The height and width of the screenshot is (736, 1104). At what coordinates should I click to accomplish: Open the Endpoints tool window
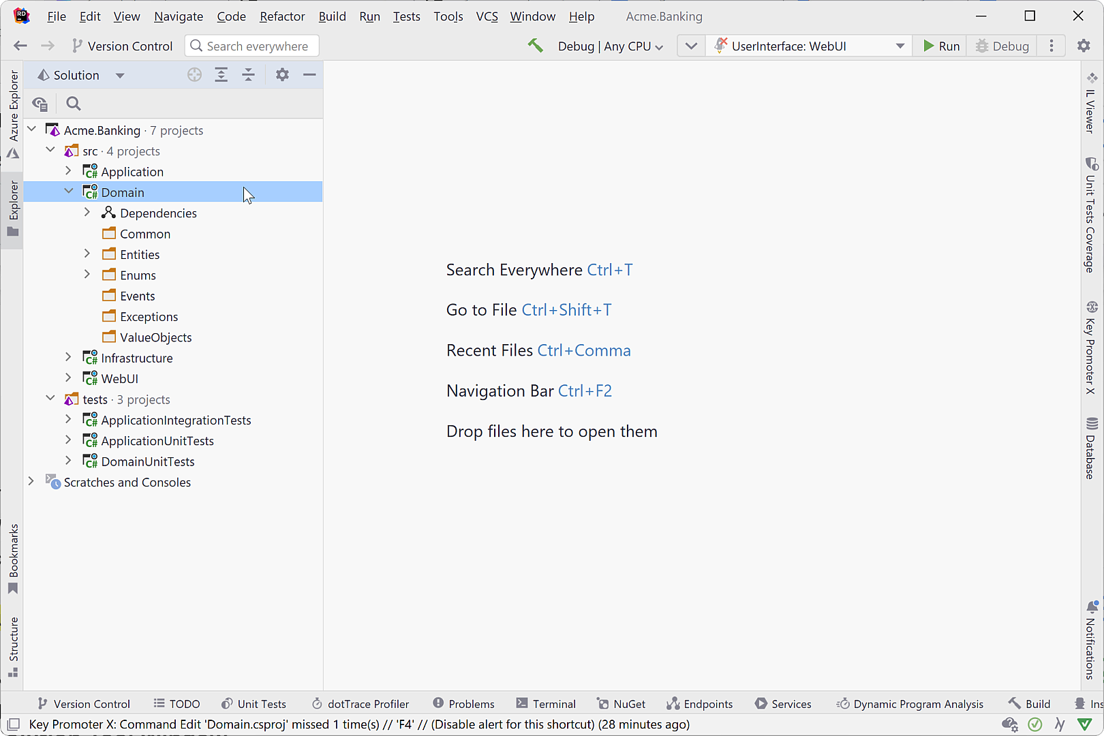point(699,704)
